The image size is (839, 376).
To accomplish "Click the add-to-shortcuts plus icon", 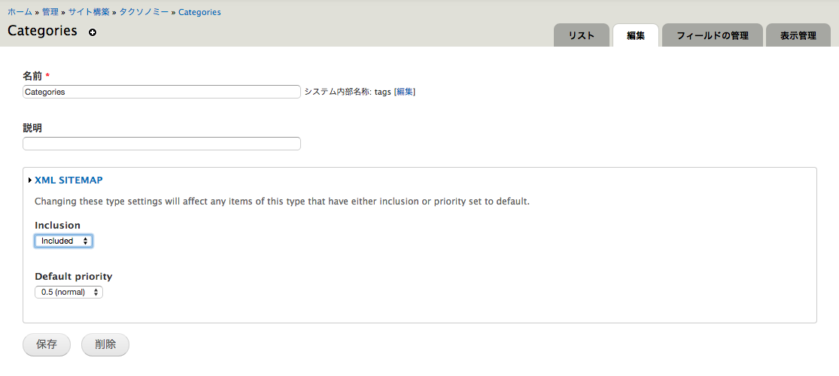I will 93,32.
